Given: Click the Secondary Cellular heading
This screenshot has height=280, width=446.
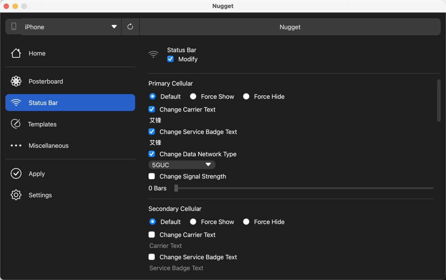Looking at the screenshot, I should click(175, 209).
